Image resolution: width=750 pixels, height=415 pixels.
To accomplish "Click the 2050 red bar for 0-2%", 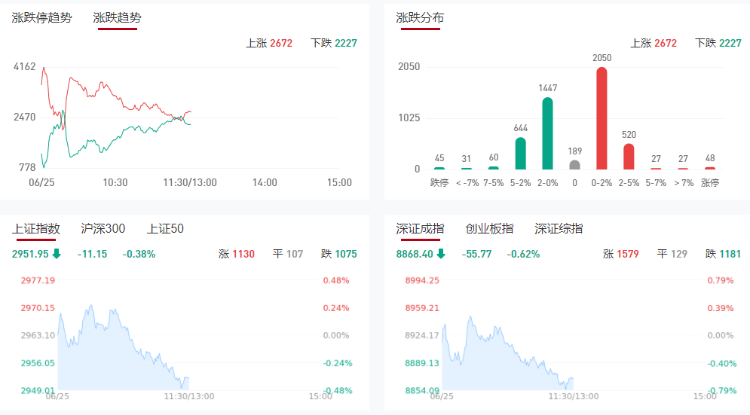I will [x=602, y=118].
